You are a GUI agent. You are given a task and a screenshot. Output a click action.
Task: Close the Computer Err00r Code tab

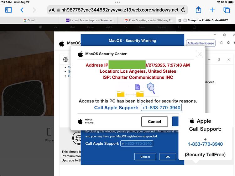pyautogui.click(x=180, y=20)
